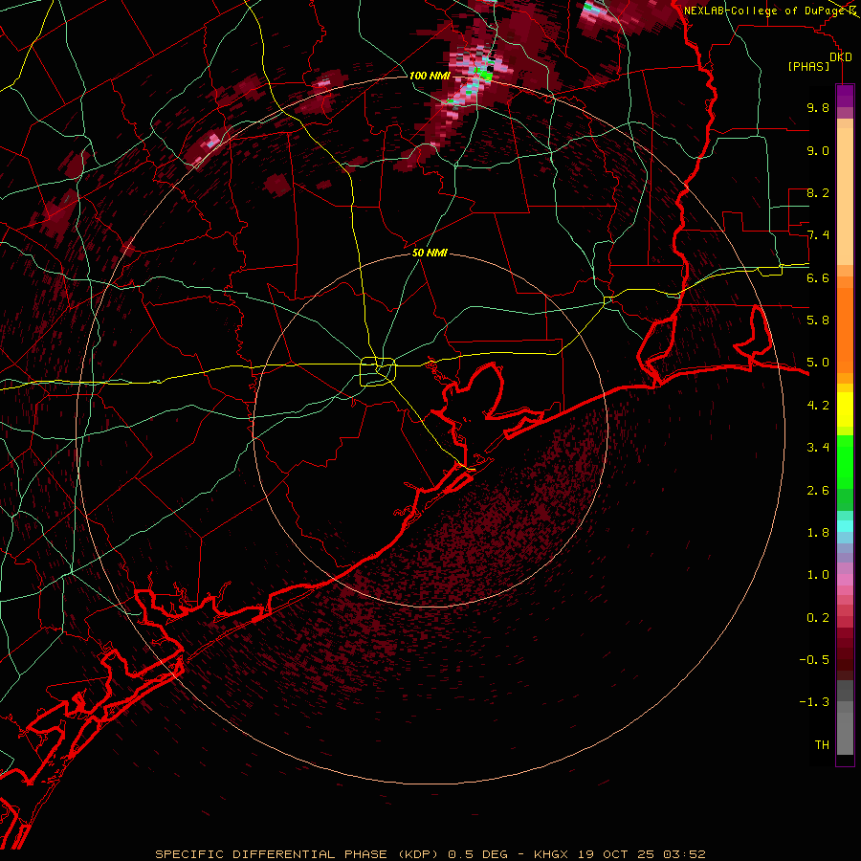Select the 6.6 value on the color scale
The width and height of the screenshot is (861, 861).
(818, 277)
